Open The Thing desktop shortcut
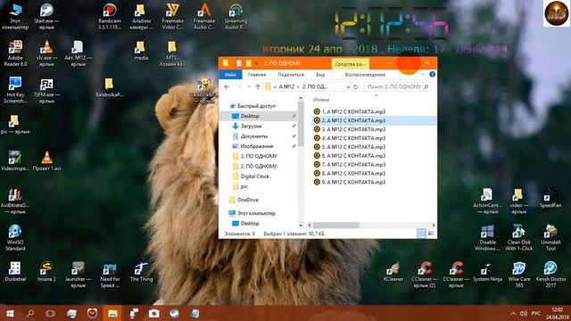 pos(141,271)
